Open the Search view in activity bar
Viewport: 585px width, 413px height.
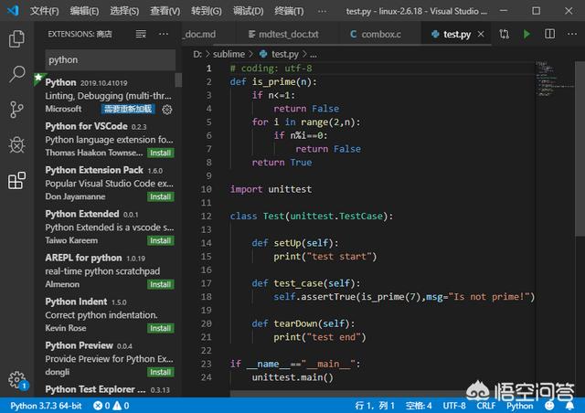[16, 74]
